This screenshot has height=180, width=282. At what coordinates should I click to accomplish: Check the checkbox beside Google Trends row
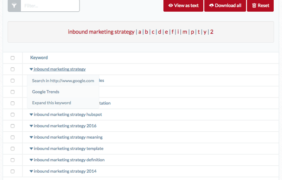(x=13, y=92)
